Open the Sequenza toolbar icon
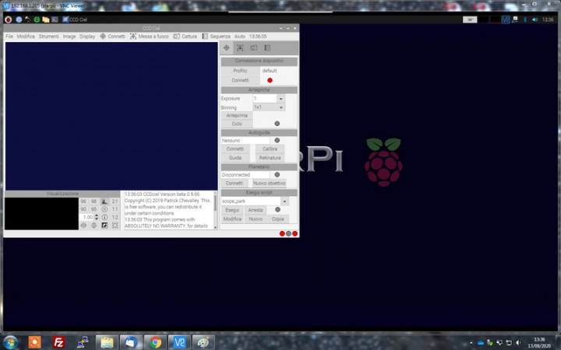Screen dimensions: 561x350 coord(204,37)
